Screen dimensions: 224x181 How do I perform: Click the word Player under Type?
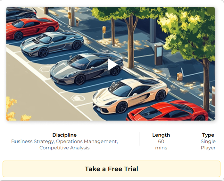coord(208,148)
